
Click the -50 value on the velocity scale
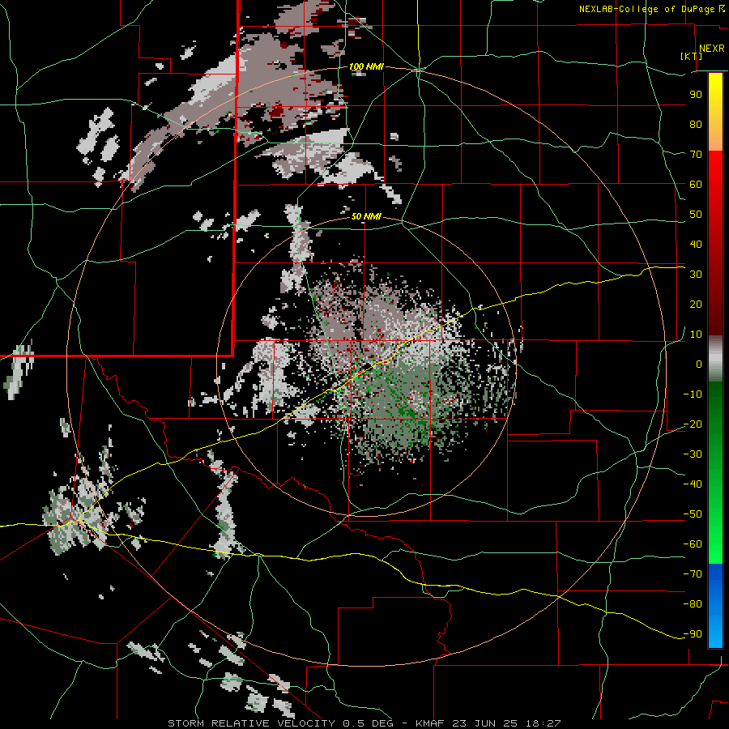tap(693, 514)
